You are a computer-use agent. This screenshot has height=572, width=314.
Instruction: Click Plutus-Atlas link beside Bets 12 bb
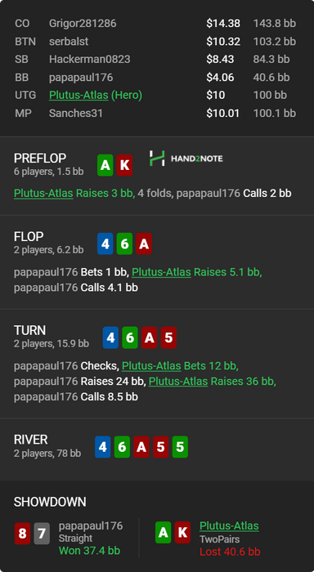click(x=151, y=365)
